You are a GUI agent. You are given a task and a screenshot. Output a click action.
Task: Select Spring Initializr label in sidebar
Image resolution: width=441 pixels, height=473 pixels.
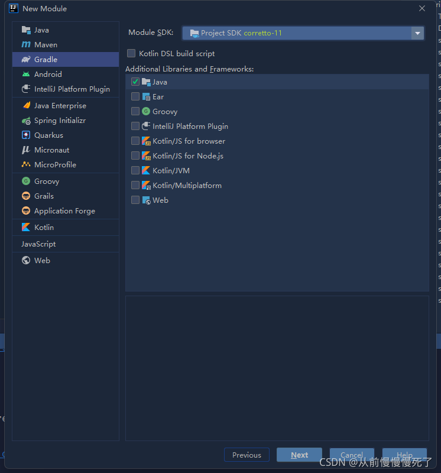[x=60, y=121]
